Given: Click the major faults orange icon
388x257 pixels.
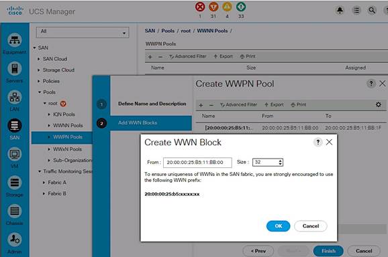Looking at the screenshot, I should tap(213, 7).
